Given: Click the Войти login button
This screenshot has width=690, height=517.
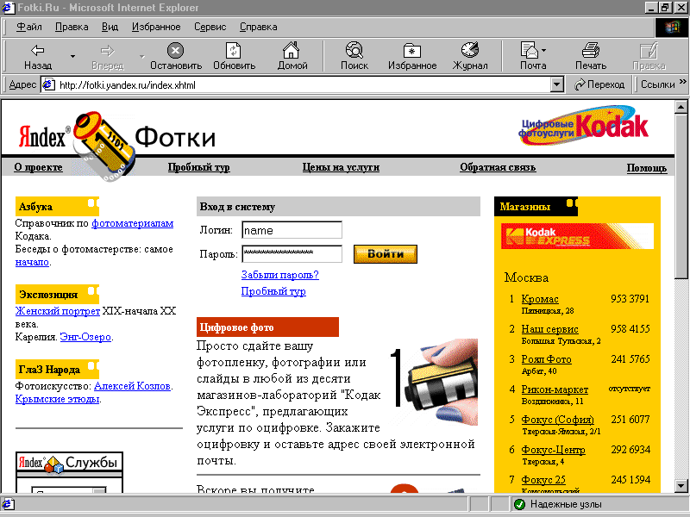Looking at the screenshot, I should [x=386, y=253].
